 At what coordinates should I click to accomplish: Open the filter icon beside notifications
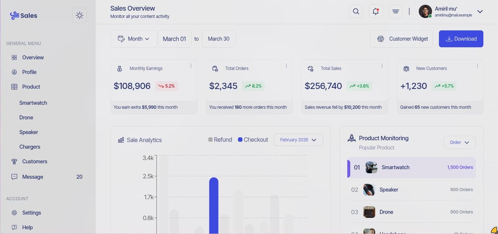click(395, 11)
